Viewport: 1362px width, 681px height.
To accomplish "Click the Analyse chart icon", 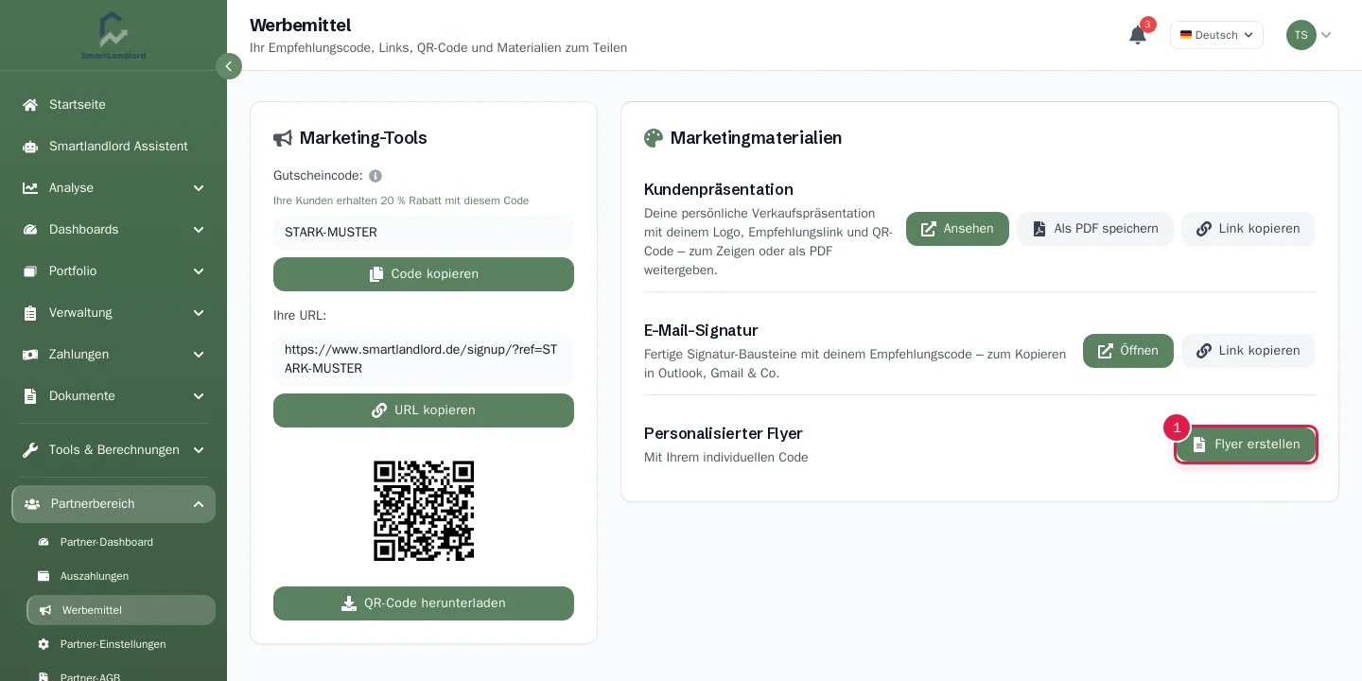I will pyautogui.click(x=30, y=188).
